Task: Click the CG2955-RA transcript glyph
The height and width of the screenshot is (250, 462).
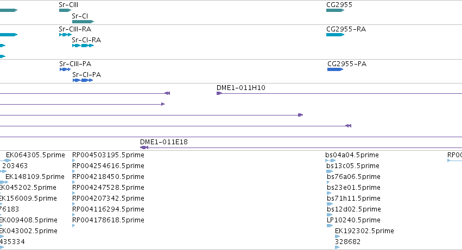Action: click(336, 35)
